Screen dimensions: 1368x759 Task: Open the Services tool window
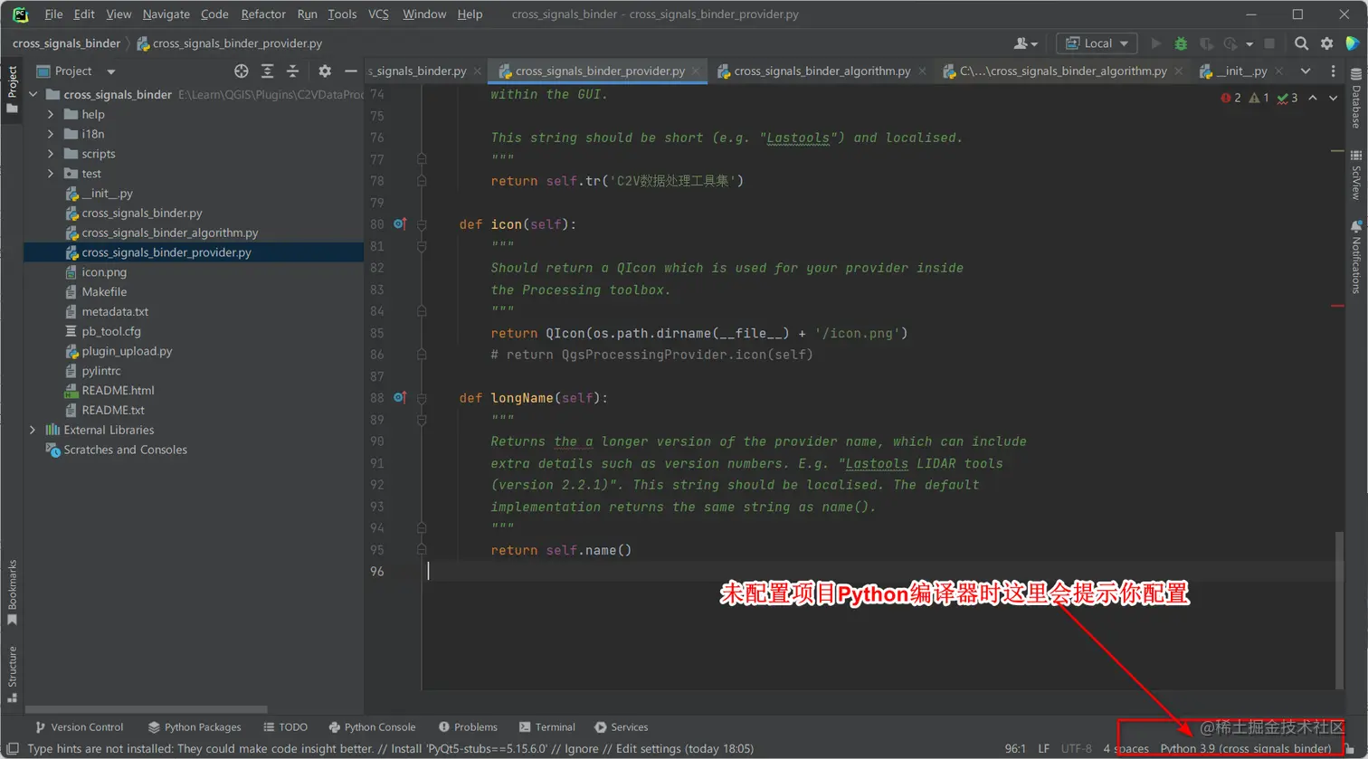tap(622, 727)
